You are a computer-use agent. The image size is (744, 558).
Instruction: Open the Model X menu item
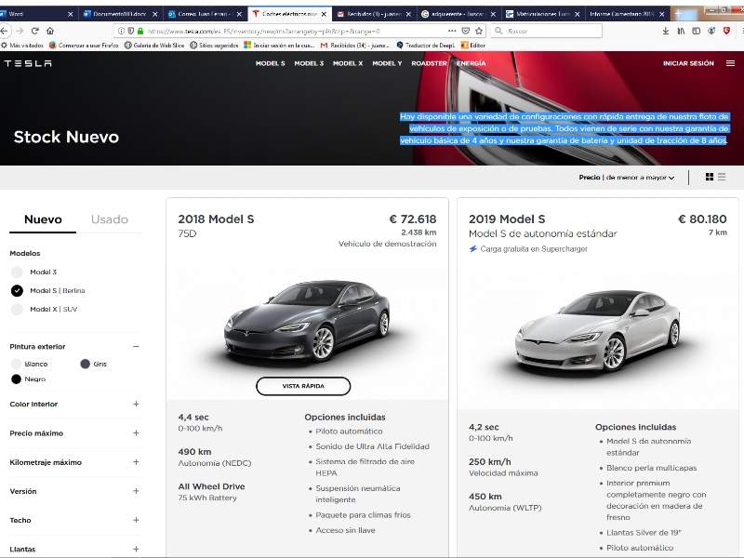point(348,63)
